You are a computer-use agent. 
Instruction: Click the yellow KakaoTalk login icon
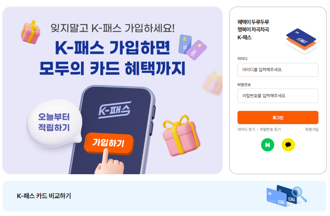(x=288, y=145)
